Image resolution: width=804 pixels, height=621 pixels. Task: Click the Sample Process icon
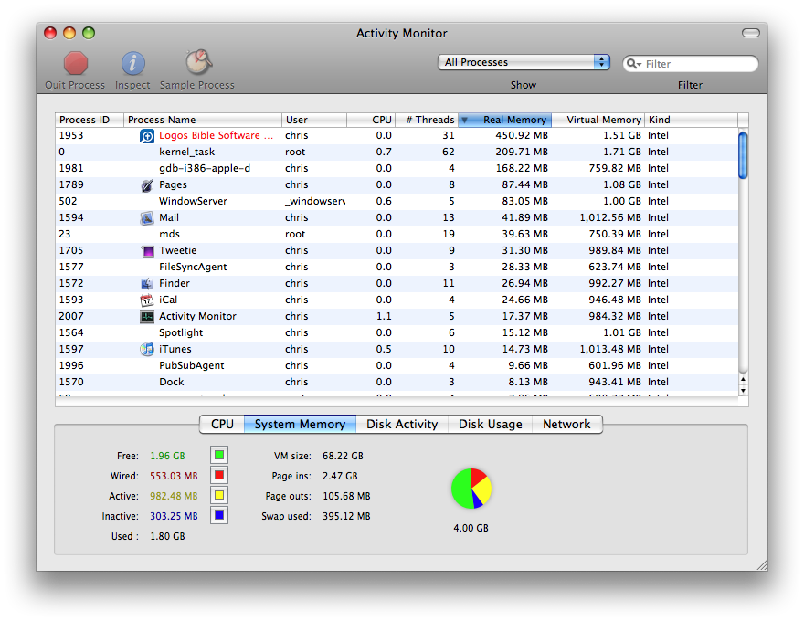198,62
